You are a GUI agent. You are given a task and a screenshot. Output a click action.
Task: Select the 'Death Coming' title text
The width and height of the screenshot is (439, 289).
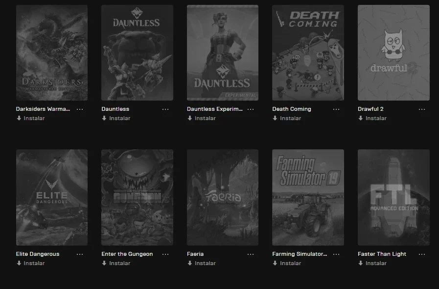click(x=292, y=109)
